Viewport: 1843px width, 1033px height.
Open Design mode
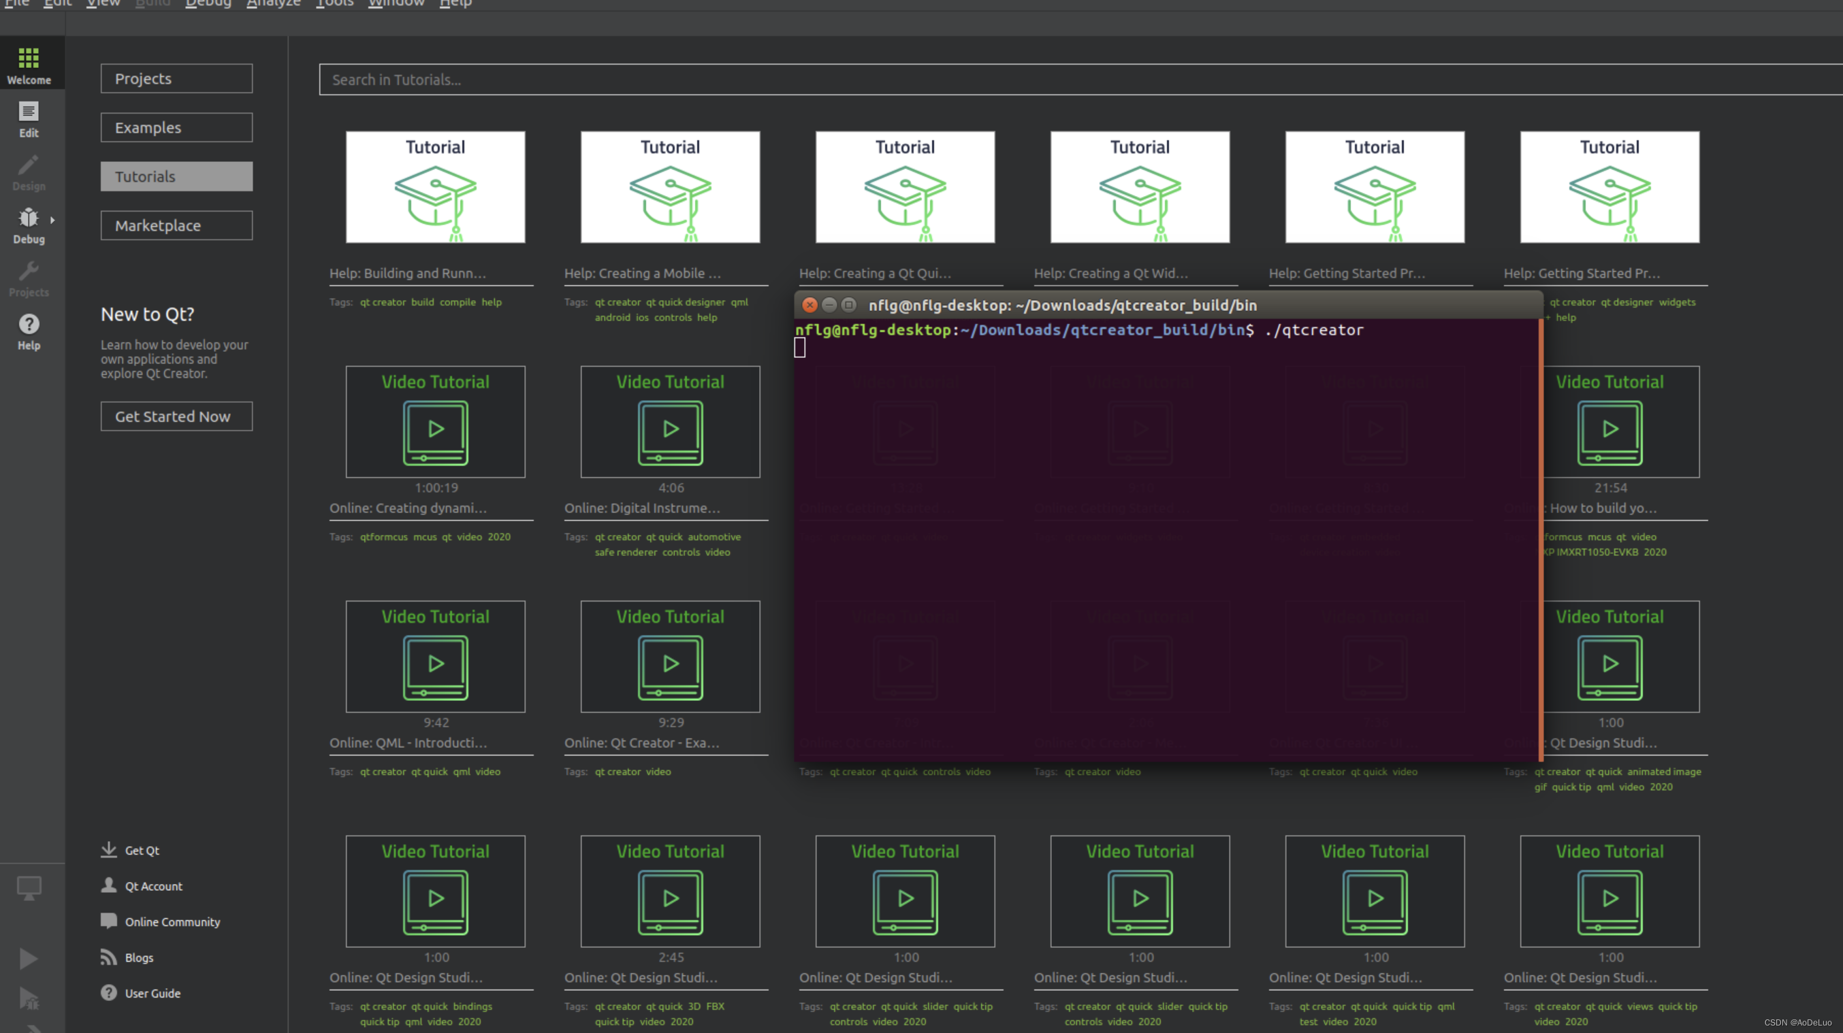click(x=29, y=171)
